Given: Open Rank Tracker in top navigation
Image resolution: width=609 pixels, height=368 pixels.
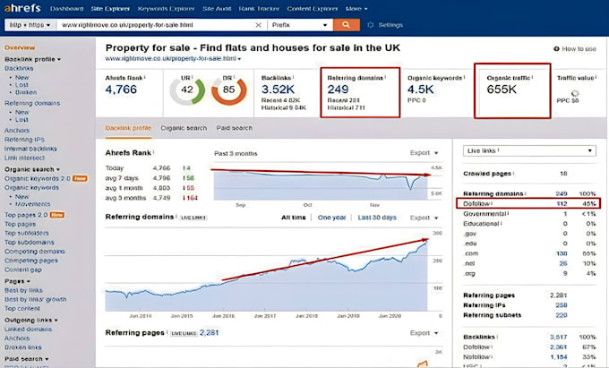Looking at the screenshot, I should pos(259,9).
